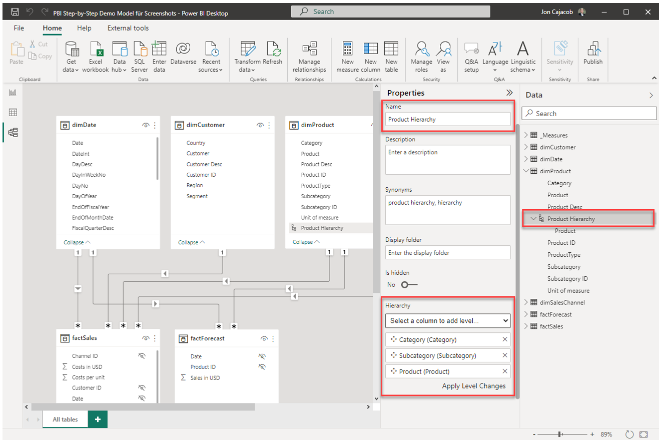Click Apply Level Changes
The image size is (662, 443).
(x=474, y=386)
